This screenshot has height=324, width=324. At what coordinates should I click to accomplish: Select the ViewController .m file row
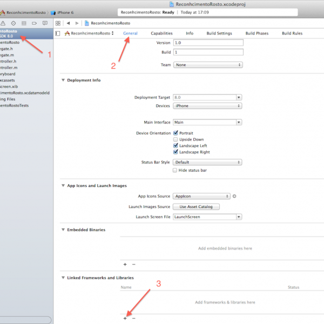pos(26,67)
